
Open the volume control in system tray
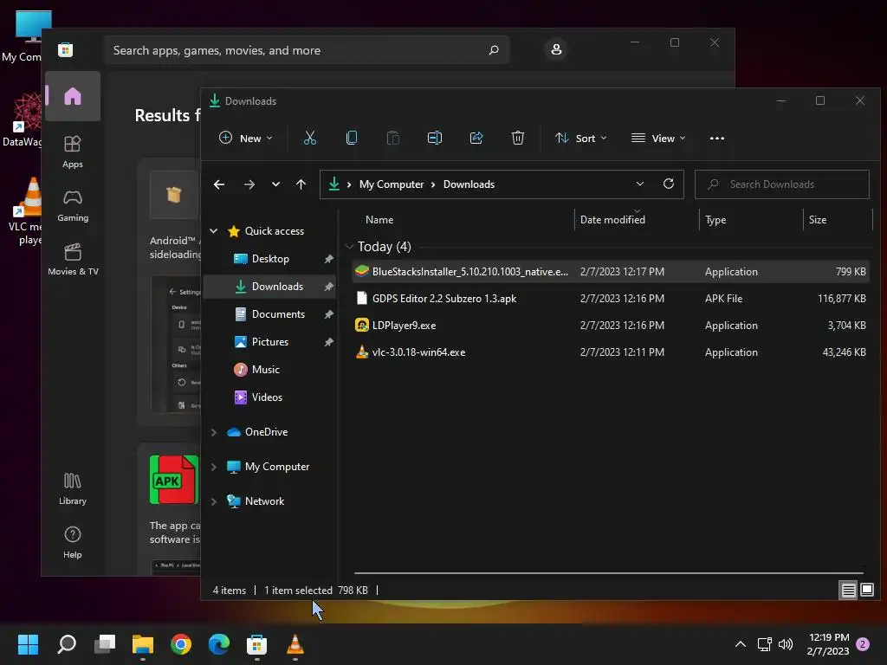point(786,643)
